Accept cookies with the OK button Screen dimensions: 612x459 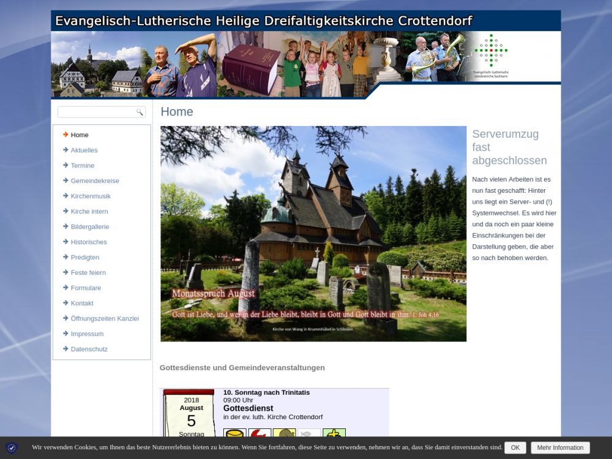pyautogui.click(x=515, y=447)
